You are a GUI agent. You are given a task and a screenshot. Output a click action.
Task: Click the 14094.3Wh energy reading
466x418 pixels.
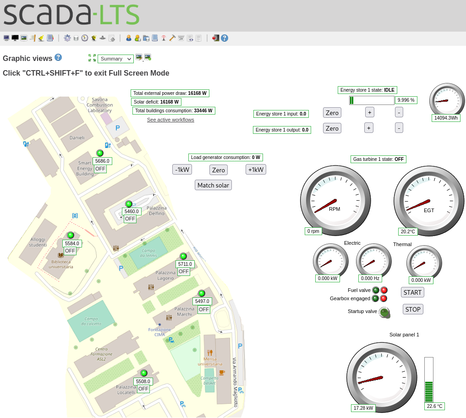tap(446, 118)
